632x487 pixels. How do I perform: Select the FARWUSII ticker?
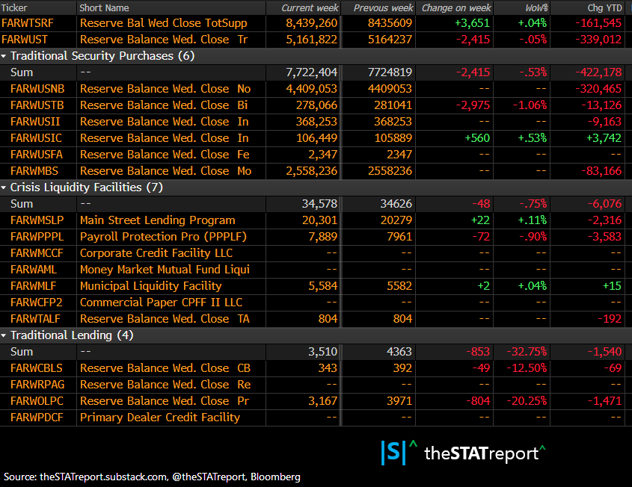pyautogui.click(x=35, y=122)
